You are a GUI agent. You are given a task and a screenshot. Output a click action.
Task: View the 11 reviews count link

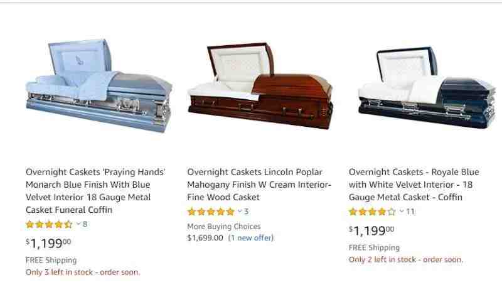(x=410, y=212)
